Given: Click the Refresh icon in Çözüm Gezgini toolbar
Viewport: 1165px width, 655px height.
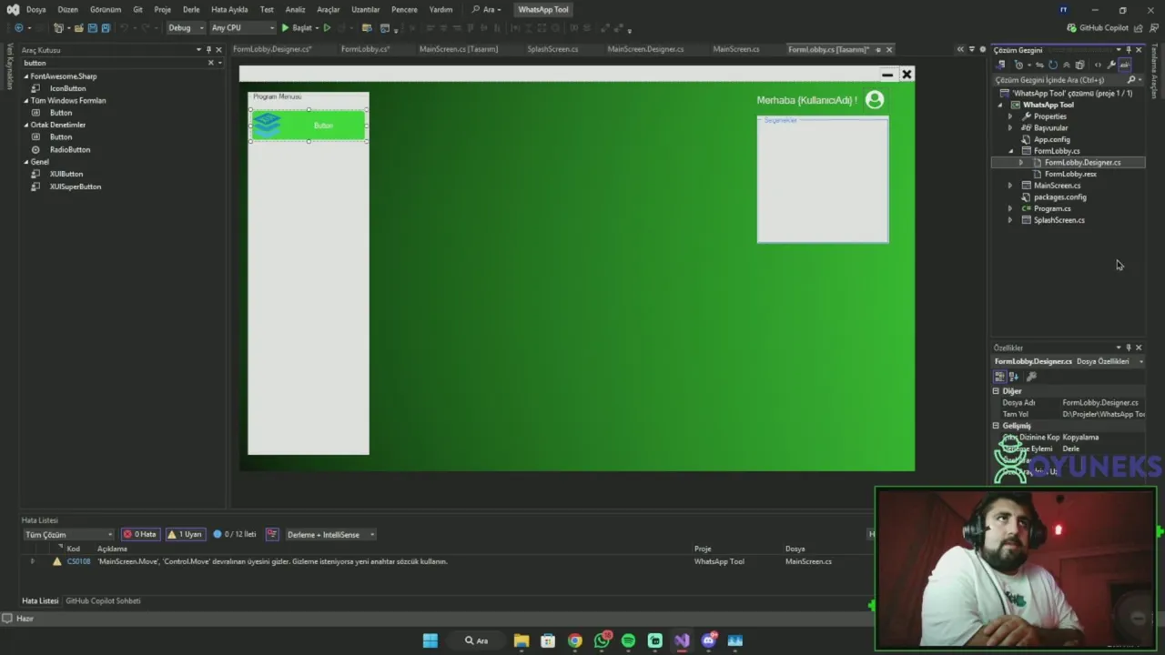Looking at the screenshot, I should click(1053, 65).
